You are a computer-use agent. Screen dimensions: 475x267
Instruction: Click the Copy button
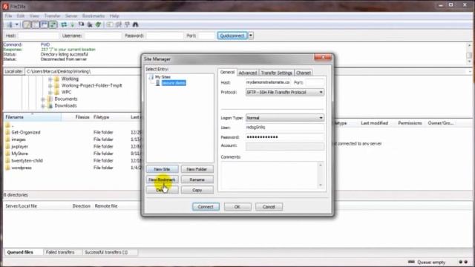tap(197, 190)
